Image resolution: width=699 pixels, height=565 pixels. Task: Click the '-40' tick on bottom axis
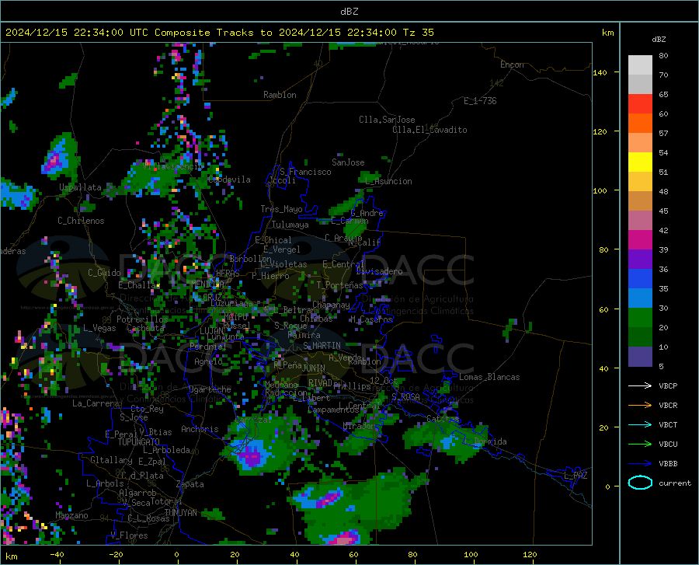[x=57, y=554]
